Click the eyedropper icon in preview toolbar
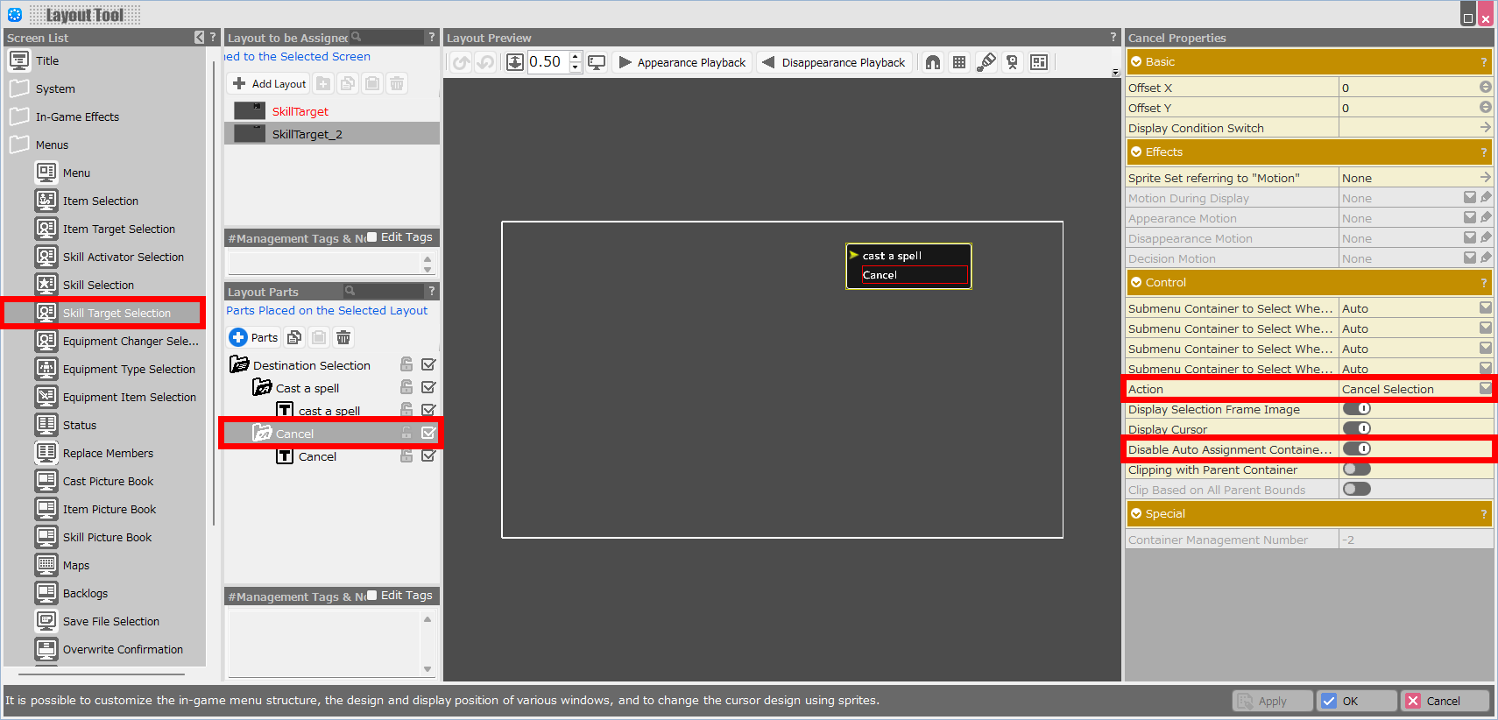Screen dimensions: 1498x720 pyautogui.click(x=986, y=62)
